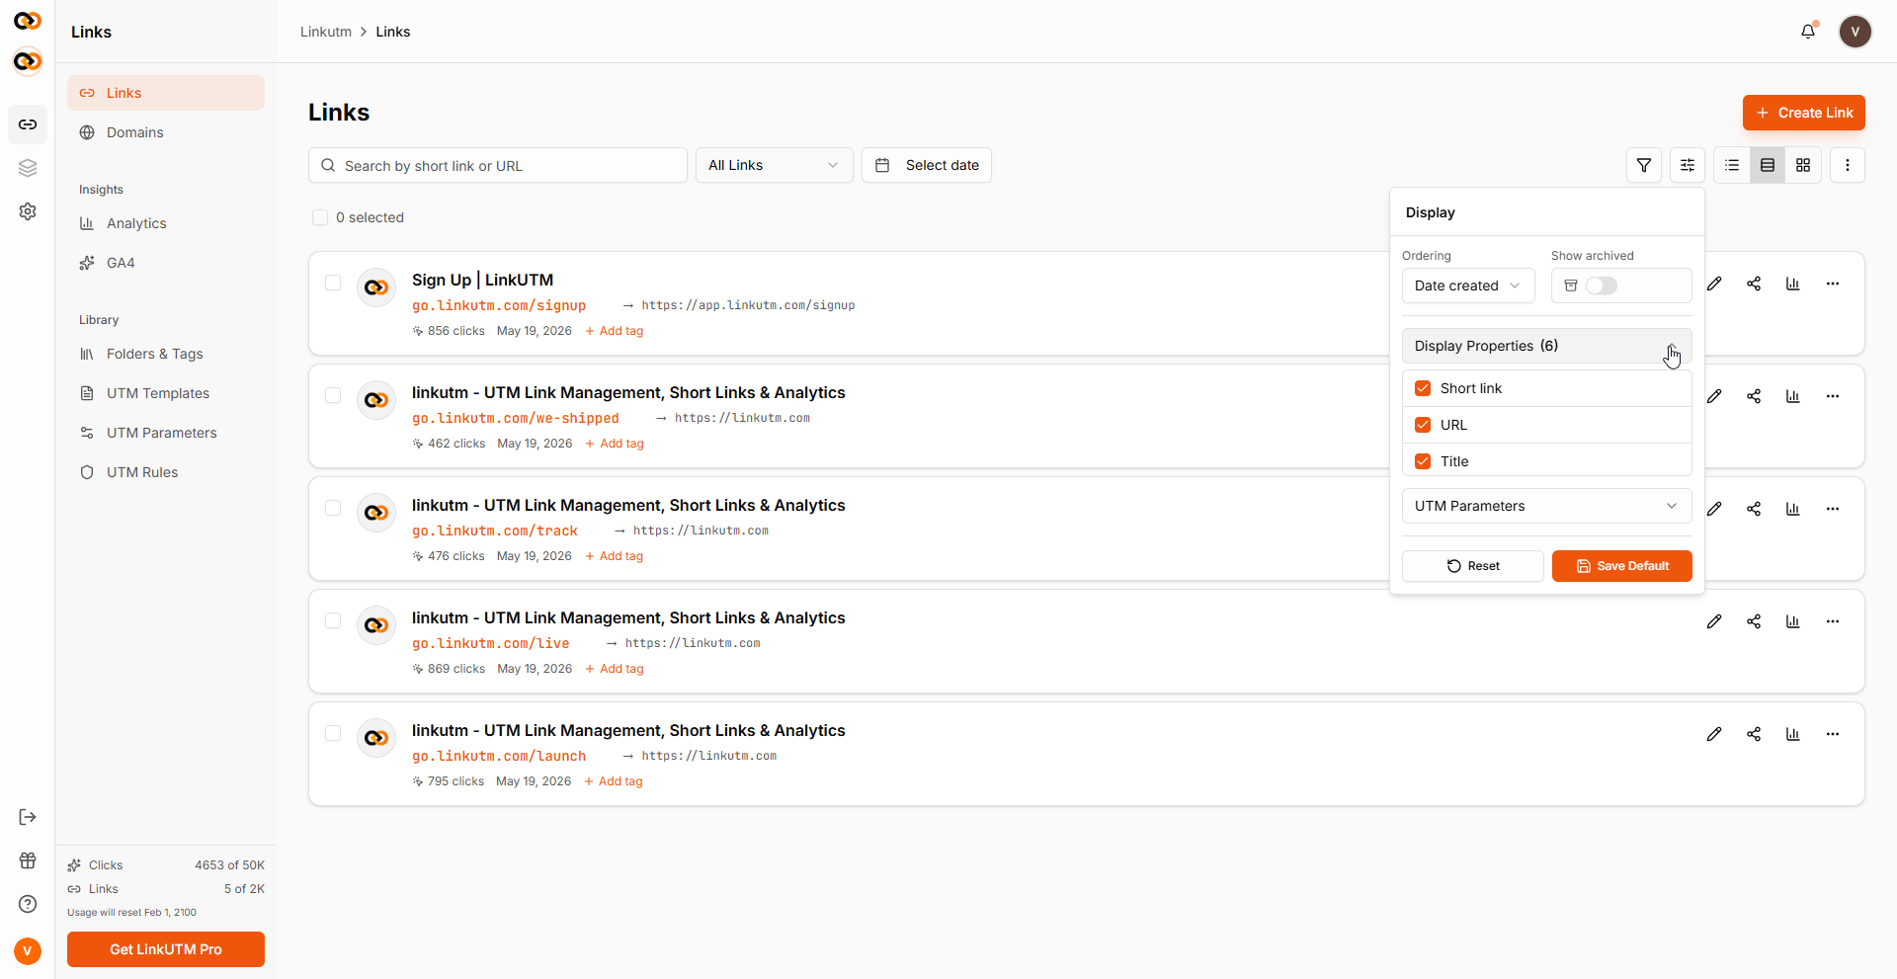Uncheck the Title display property
Screen dimensions: 1897x979
(x=1423, y=461)
